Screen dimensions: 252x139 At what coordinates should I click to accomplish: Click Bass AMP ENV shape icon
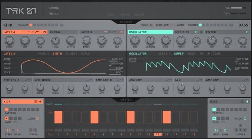[x=246, y=80]
